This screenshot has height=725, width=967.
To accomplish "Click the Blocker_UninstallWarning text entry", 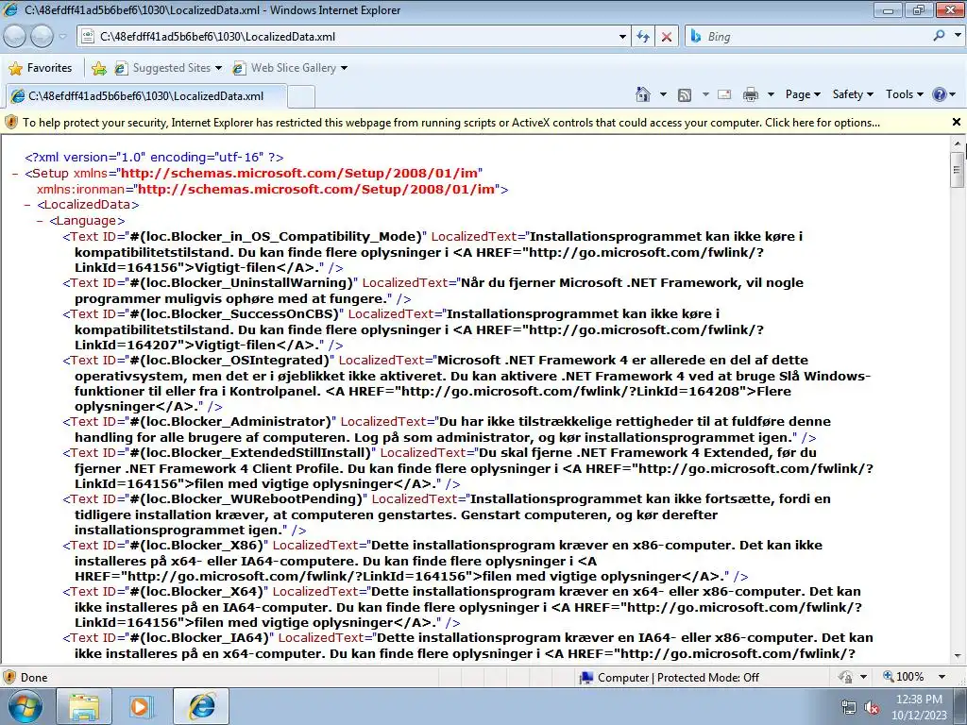I will coord(433,291).
